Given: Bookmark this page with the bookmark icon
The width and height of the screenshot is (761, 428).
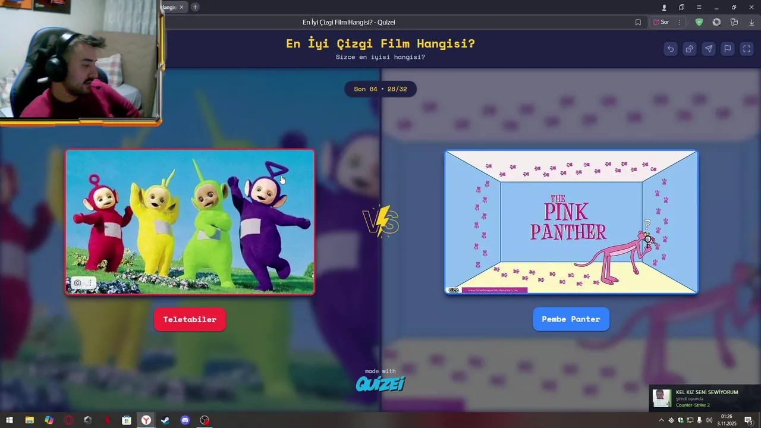Looking at the screenshot, I should coord(638,22).
